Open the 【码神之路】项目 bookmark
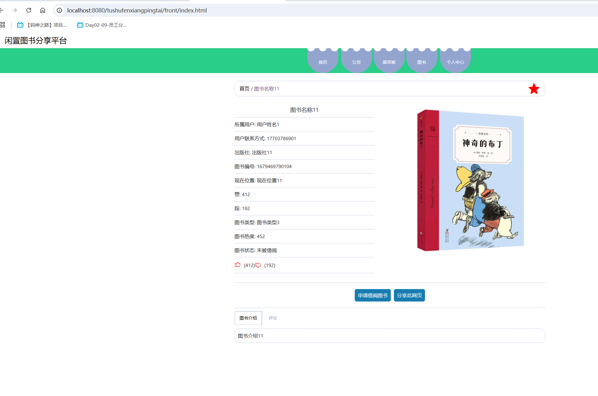Screen dimensions: 598x396 pyautogui.click(x=42, y=25)
